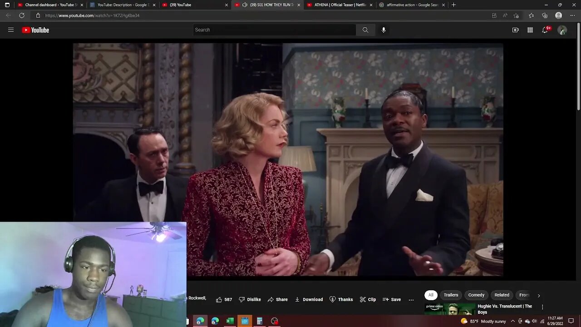Click the address bar URL

point(92,15)
